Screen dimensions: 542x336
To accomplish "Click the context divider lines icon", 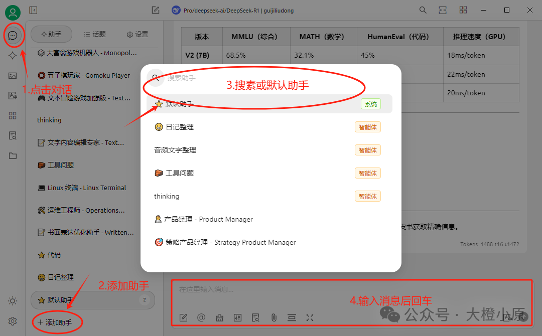I will [292, 318].
